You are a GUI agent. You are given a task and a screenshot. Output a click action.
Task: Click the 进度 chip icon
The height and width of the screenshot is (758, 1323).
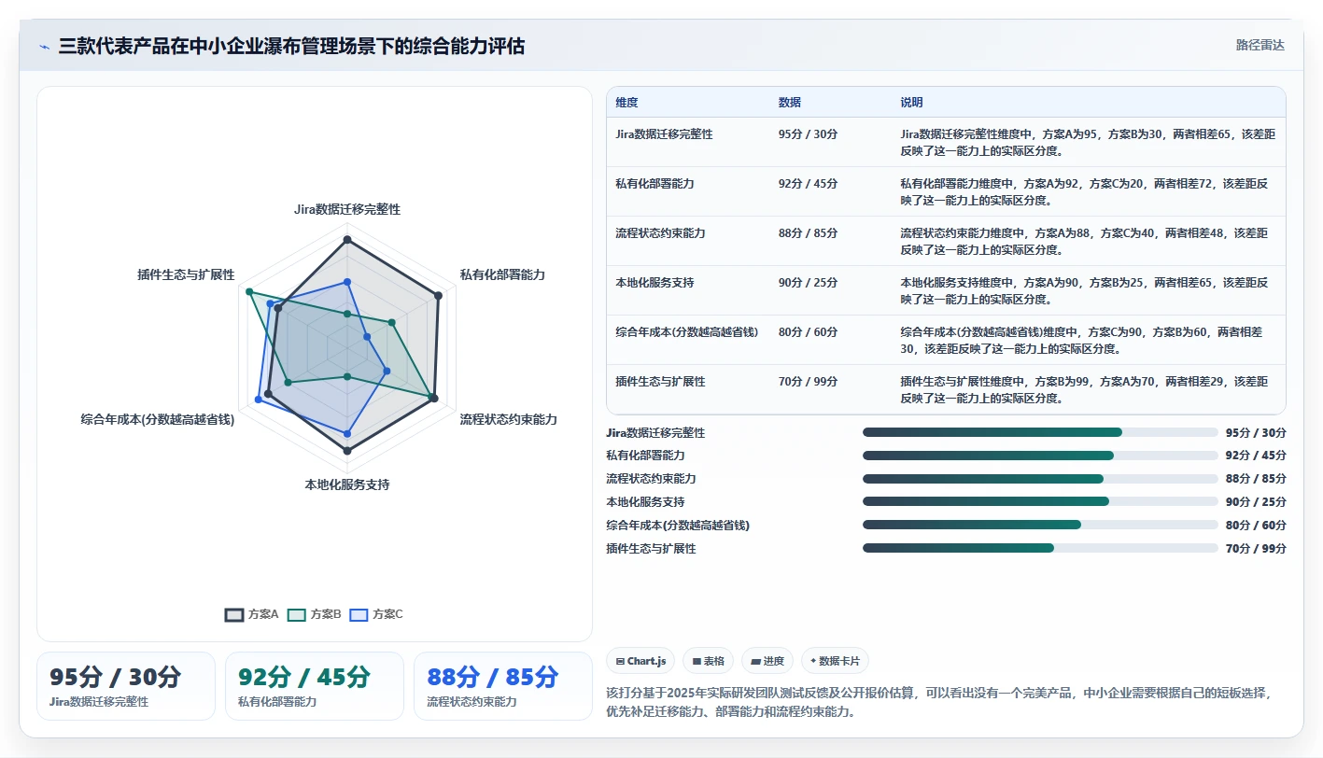755,661
